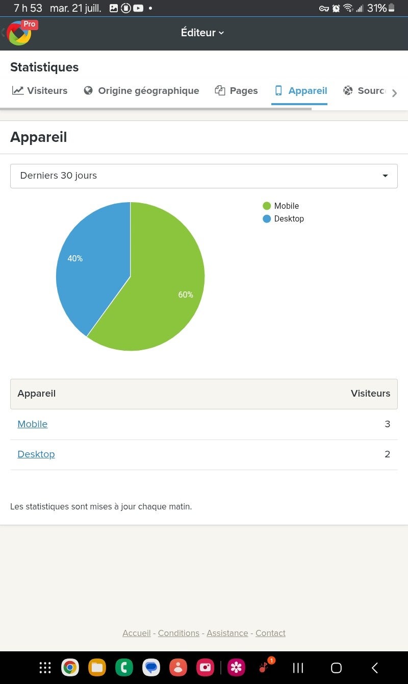Show more tabs with right chevron
The height and width of the screenshot is (684, 408).
[394, 93]
